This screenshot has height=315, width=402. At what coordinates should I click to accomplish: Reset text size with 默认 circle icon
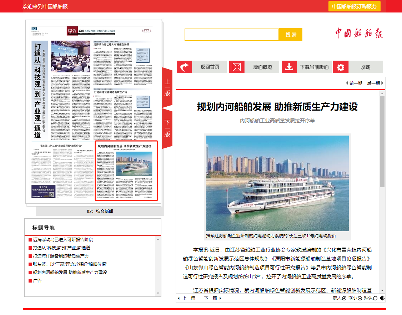375,298
